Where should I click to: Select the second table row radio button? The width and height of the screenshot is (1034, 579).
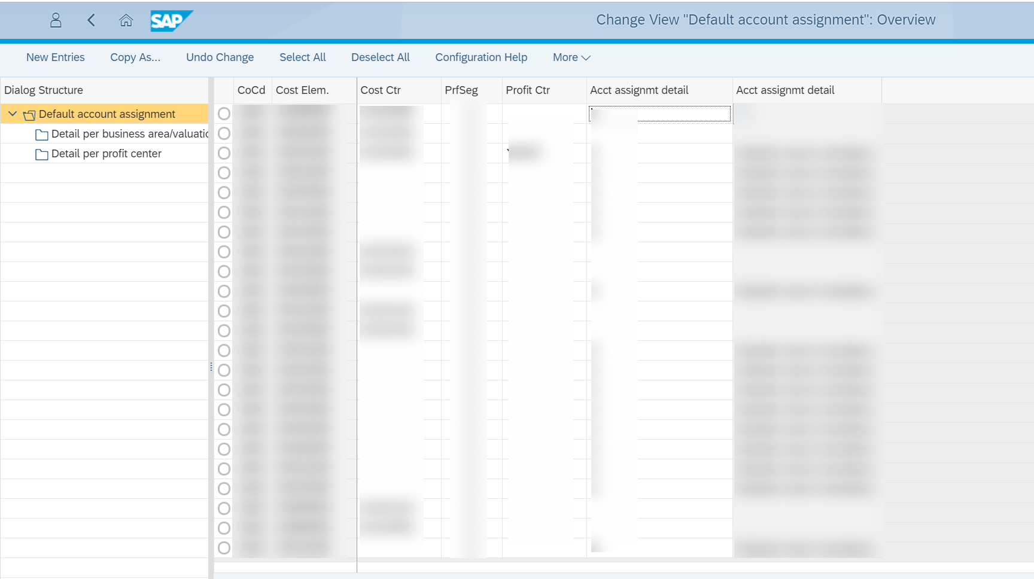click(224, 133)
